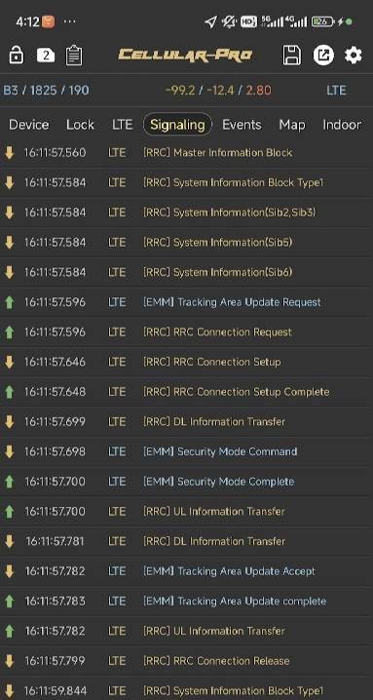Open the Device tab

[29, 125]
